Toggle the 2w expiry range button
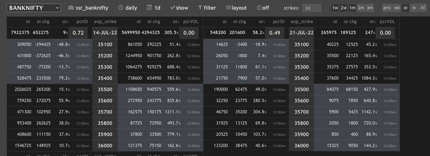 tap(344, 8)
